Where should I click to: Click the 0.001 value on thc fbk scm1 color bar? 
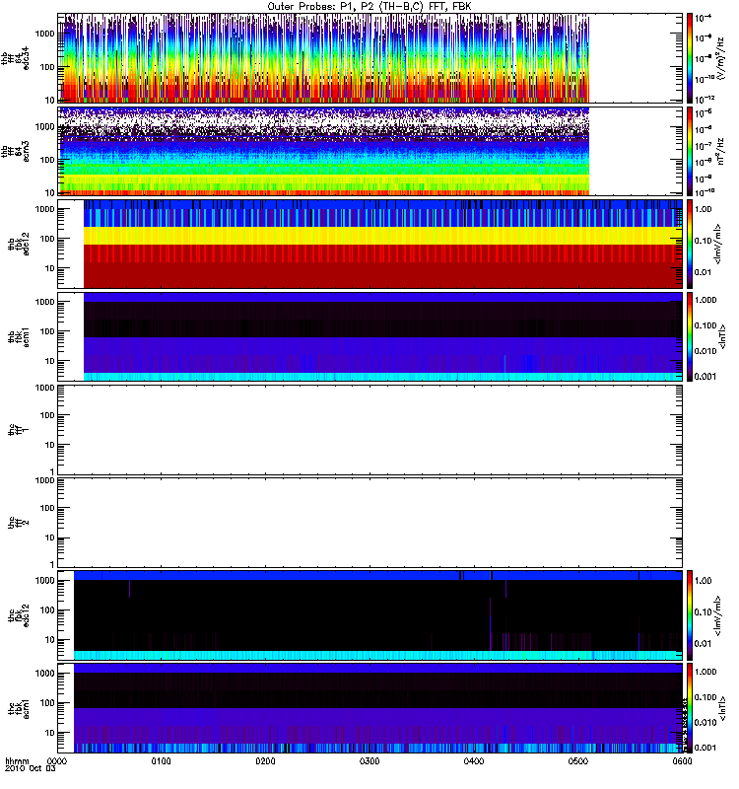(x=705, y=748)
